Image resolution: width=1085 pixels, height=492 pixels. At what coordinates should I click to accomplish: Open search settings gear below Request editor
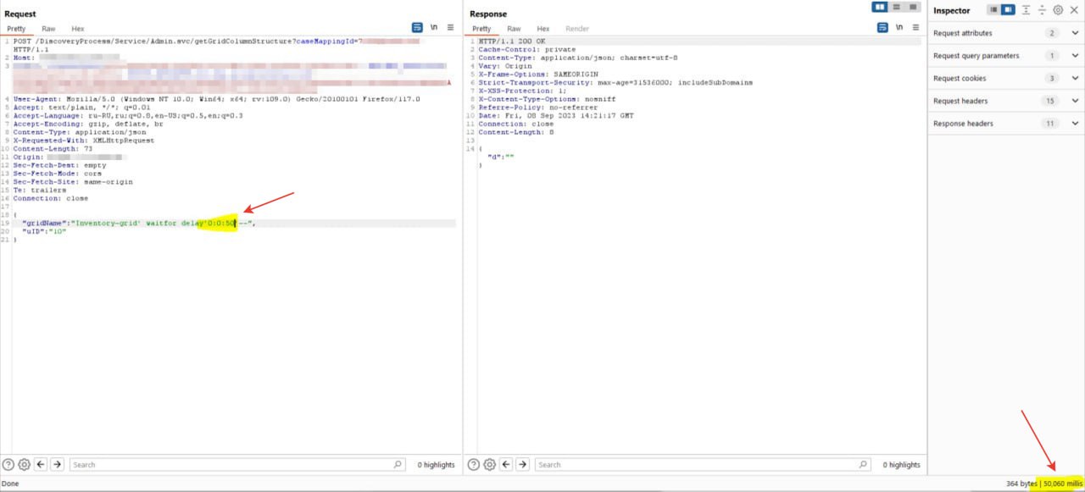pyautogui.click(x=24, y=464)
